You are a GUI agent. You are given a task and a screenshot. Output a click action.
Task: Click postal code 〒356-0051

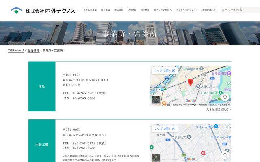(71, 130)
